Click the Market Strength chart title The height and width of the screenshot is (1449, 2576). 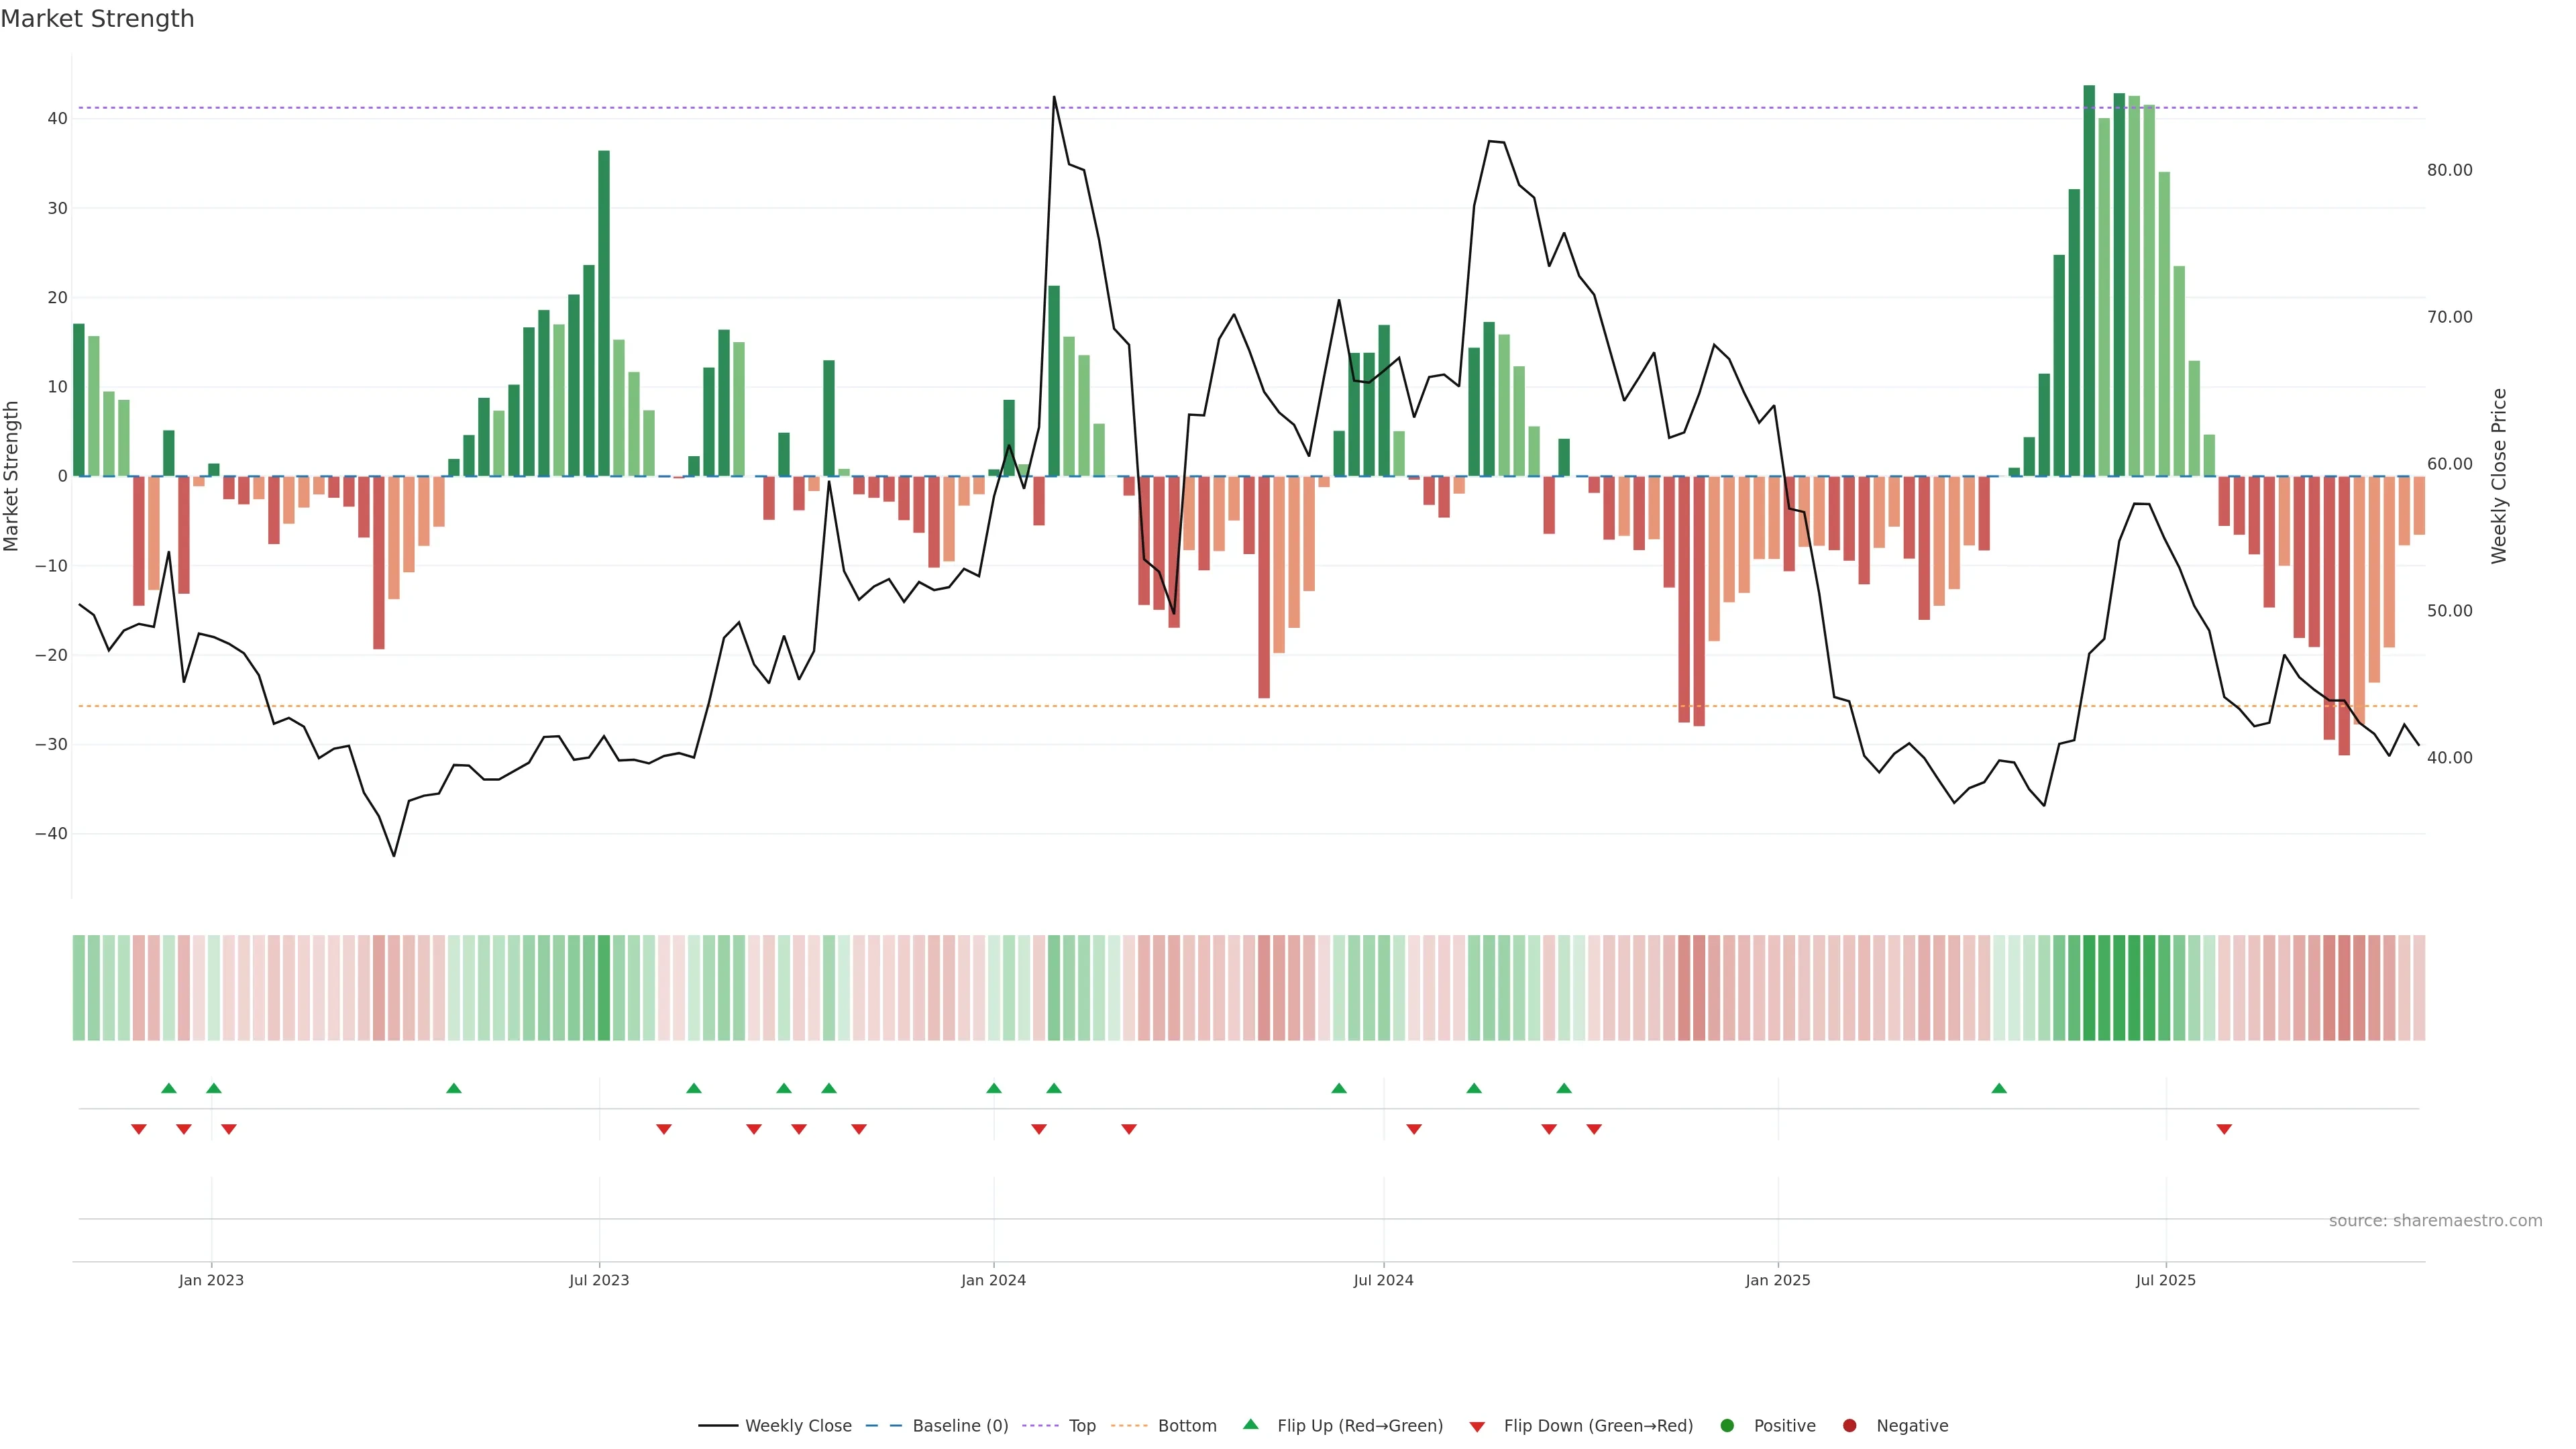click(97, 19)
